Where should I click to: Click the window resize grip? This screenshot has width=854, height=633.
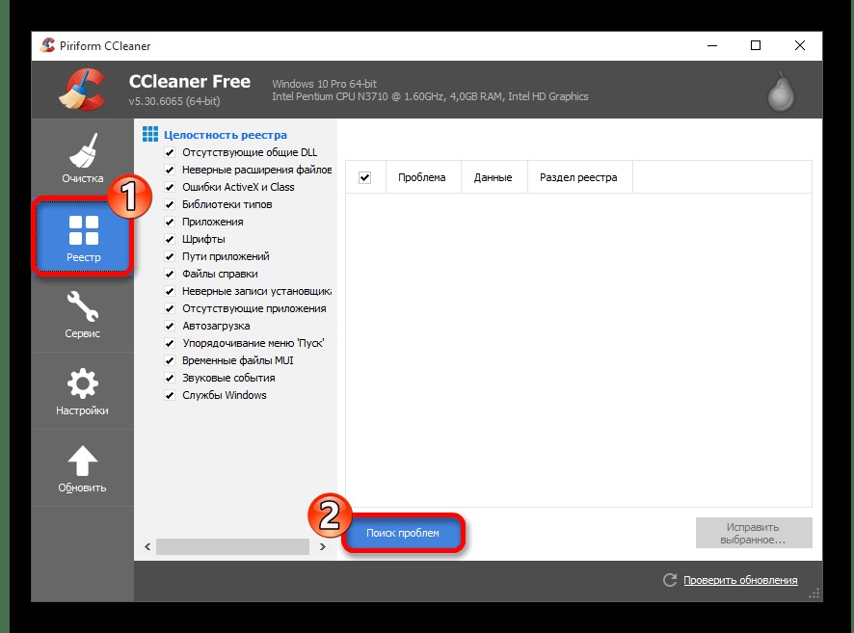(x=814, y=593)
